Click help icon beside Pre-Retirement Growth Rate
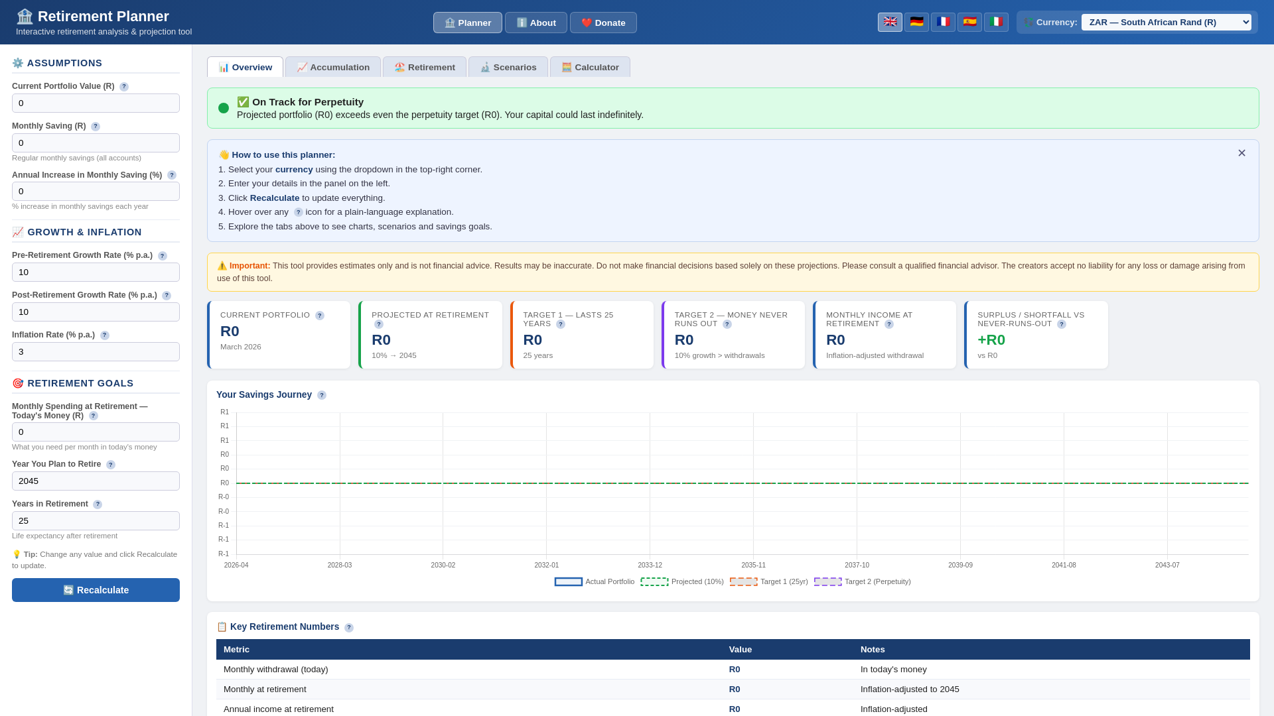Image resolution: width=1274 pixels, height=716 pixels. click(x=163, y=256)
